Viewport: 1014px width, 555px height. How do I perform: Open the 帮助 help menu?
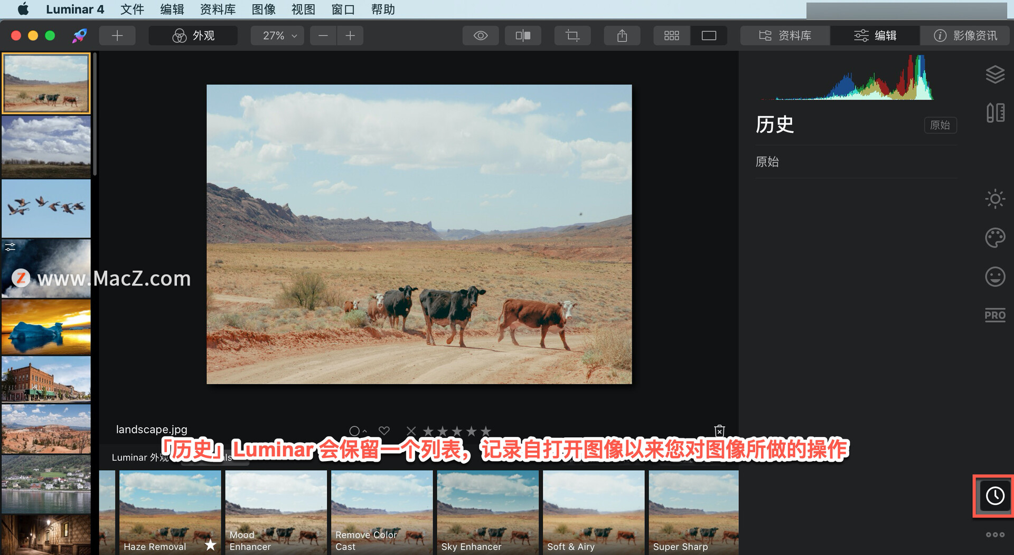(383, 9)
